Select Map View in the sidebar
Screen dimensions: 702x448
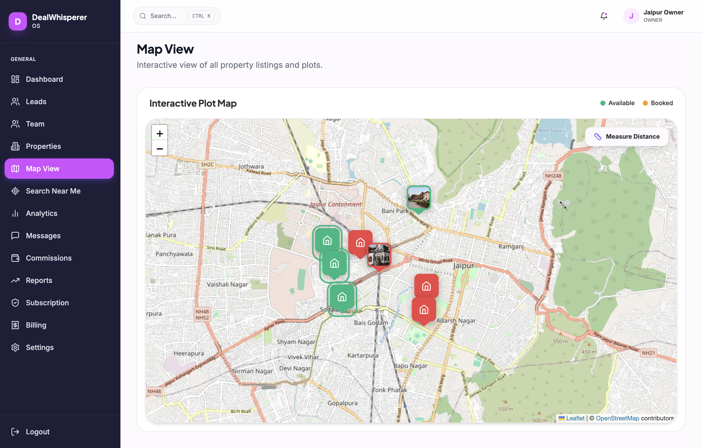coord(59,169)
